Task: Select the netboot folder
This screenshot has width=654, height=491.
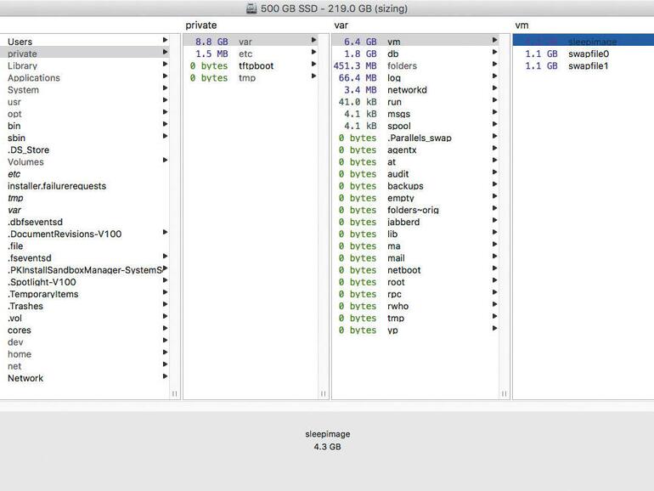Action: (x=415, y=270)
